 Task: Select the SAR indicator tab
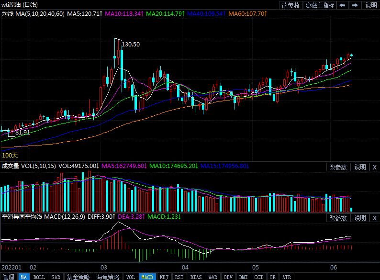click(56, 277)
